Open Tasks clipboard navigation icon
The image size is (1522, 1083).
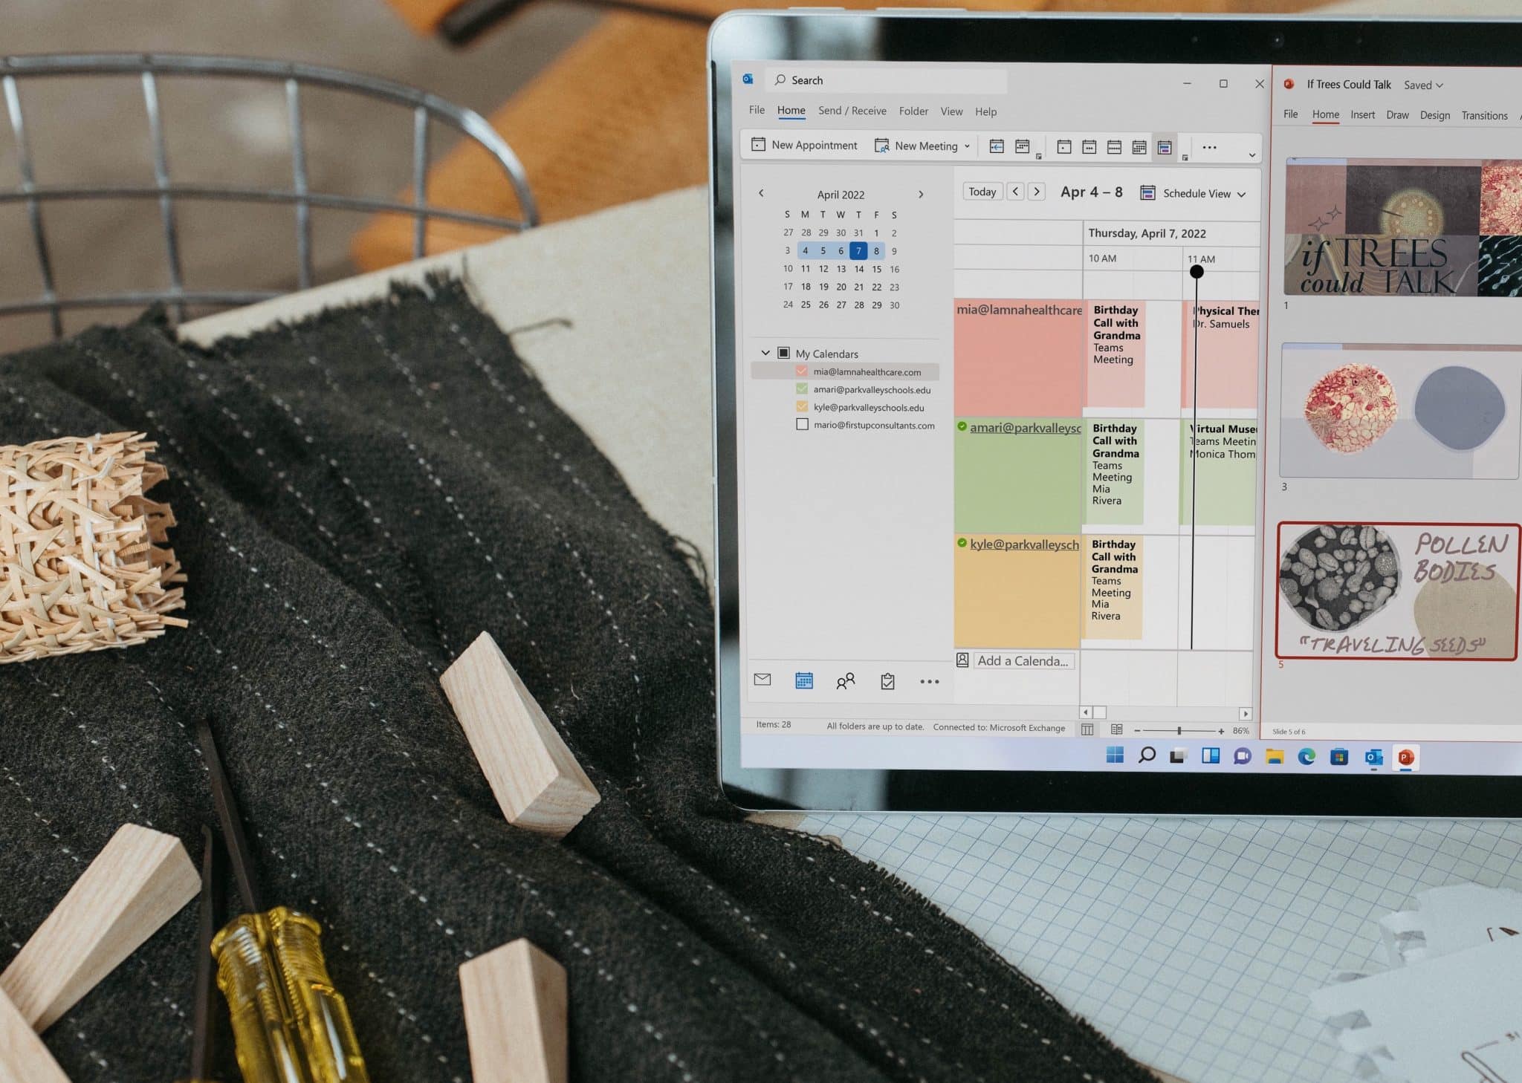click(887, 680)
